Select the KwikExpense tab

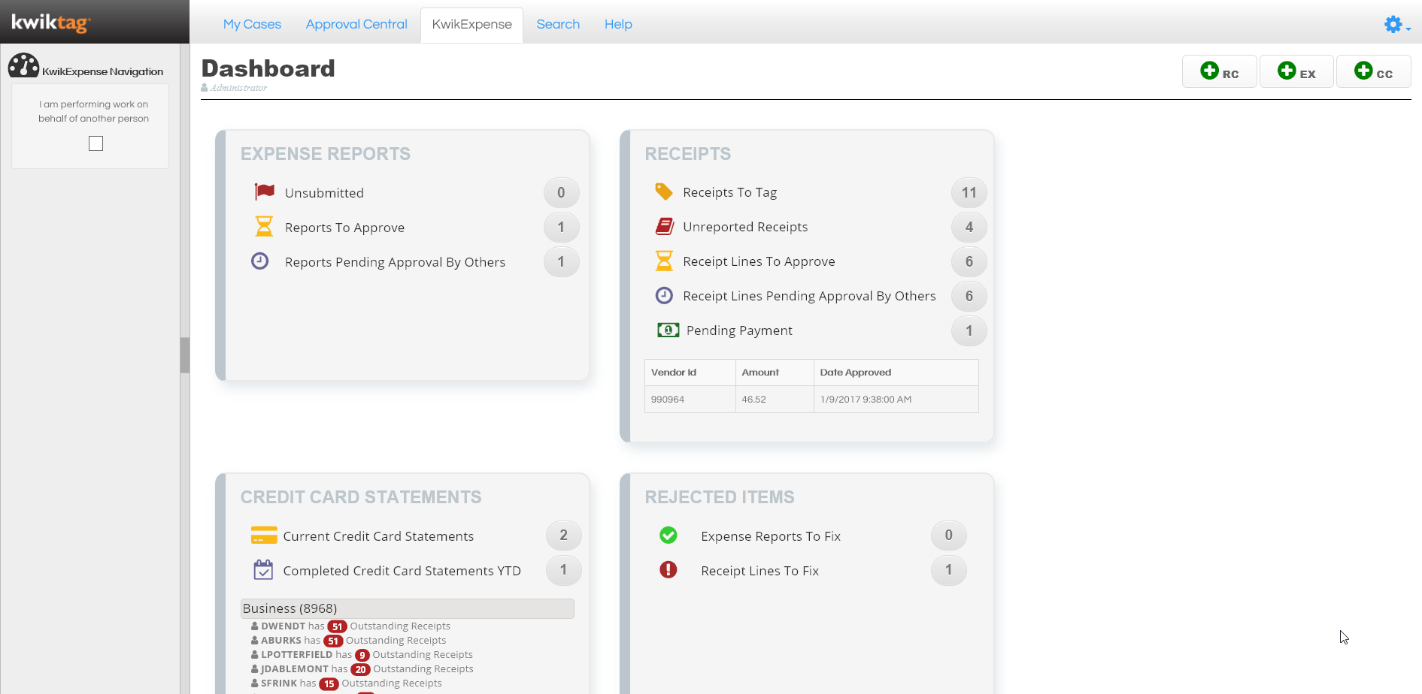[471, 25]
